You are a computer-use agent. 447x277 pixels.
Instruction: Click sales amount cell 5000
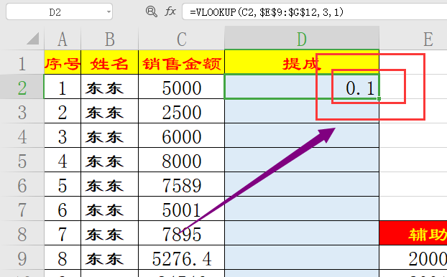point(182,87)
